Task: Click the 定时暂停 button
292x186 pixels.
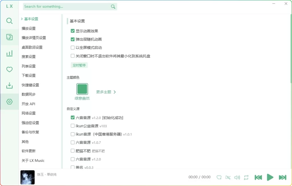Action: click(x=79, y=65)
